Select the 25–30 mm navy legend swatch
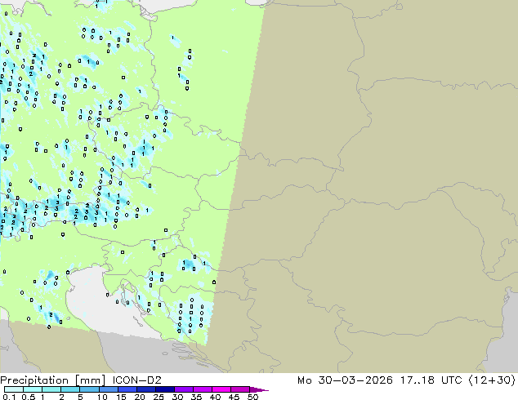The width and height of the screenshot is (518, 400). click(165, 389)
